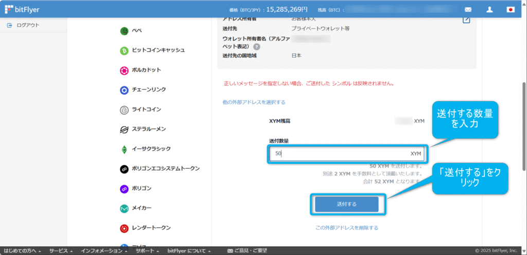Click the 50 XYM を送付します text
527x255 pixels.
(396, 166)
